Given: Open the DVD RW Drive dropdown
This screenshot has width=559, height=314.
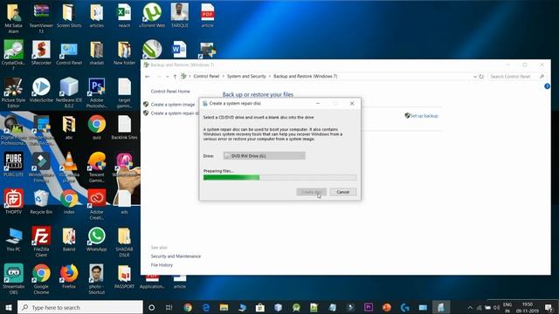Looking at the screenshot, I should coord(264,155).
